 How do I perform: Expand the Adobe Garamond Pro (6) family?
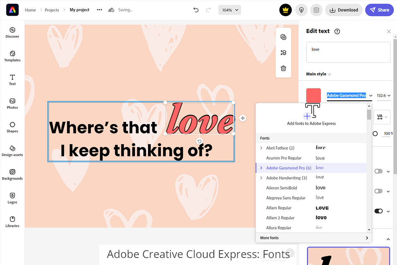tap(261, 168)
